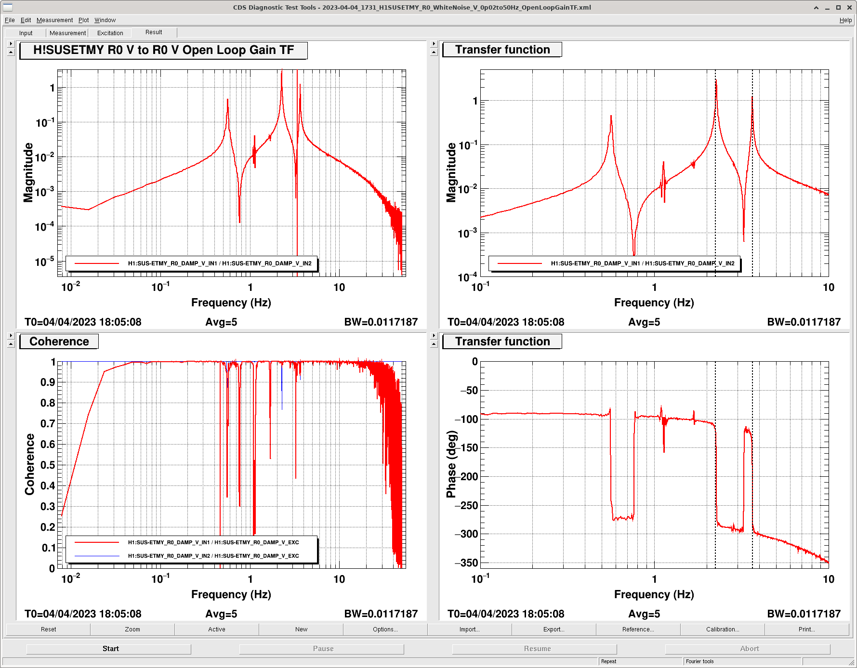Switch to the Input tab
This screenshot has height=668, width=857.
(x=26, y=33)
